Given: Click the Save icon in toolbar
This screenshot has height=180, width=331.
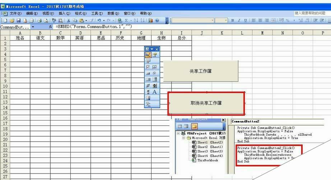Looking at the screenshot, I should click(x=19, y=20).
